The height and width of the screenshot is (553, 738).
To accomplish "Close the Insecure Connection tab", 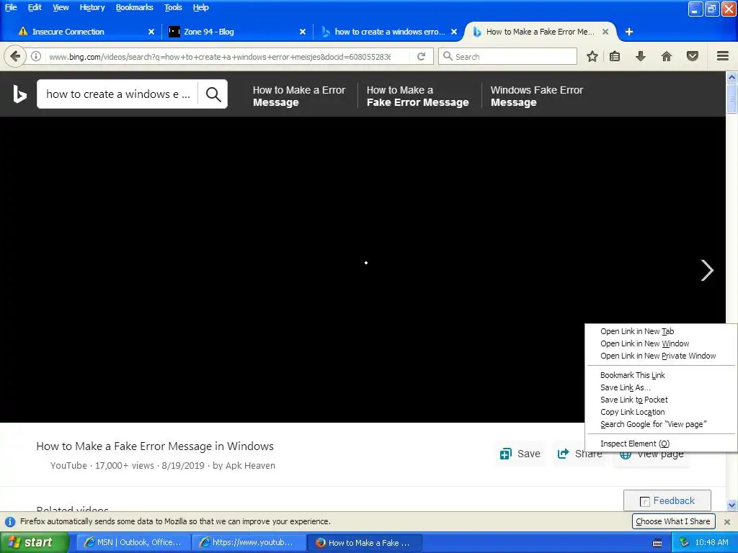I will 151,32.
